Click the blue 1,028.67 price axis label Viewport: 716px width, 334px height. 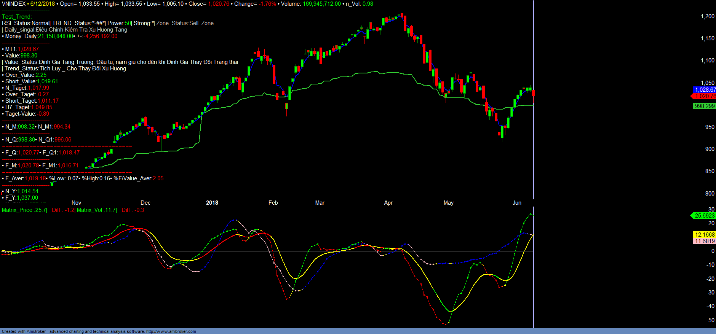pyautogui.click(x=705, y=90)
